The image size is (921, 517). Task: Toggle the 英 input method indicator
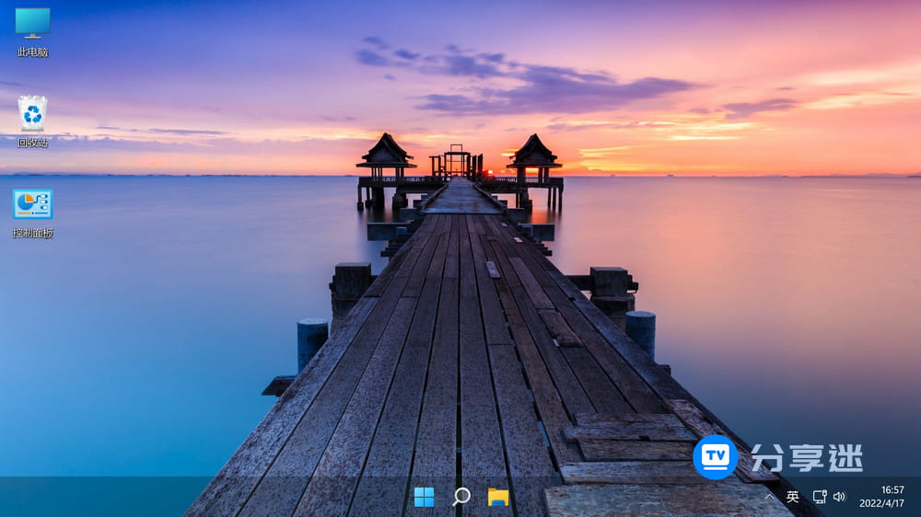(793, 497)
